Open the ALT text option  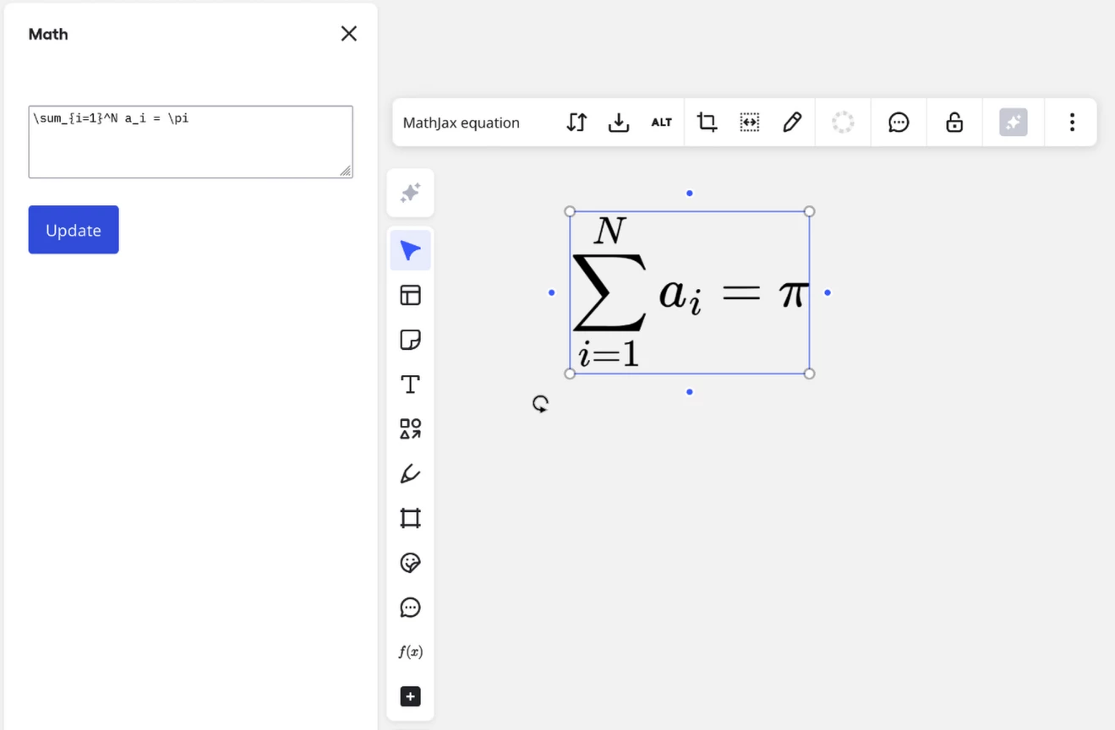pos(661,123)
